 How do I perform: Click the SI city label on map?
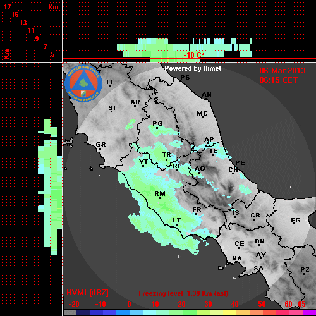[112, 108]
